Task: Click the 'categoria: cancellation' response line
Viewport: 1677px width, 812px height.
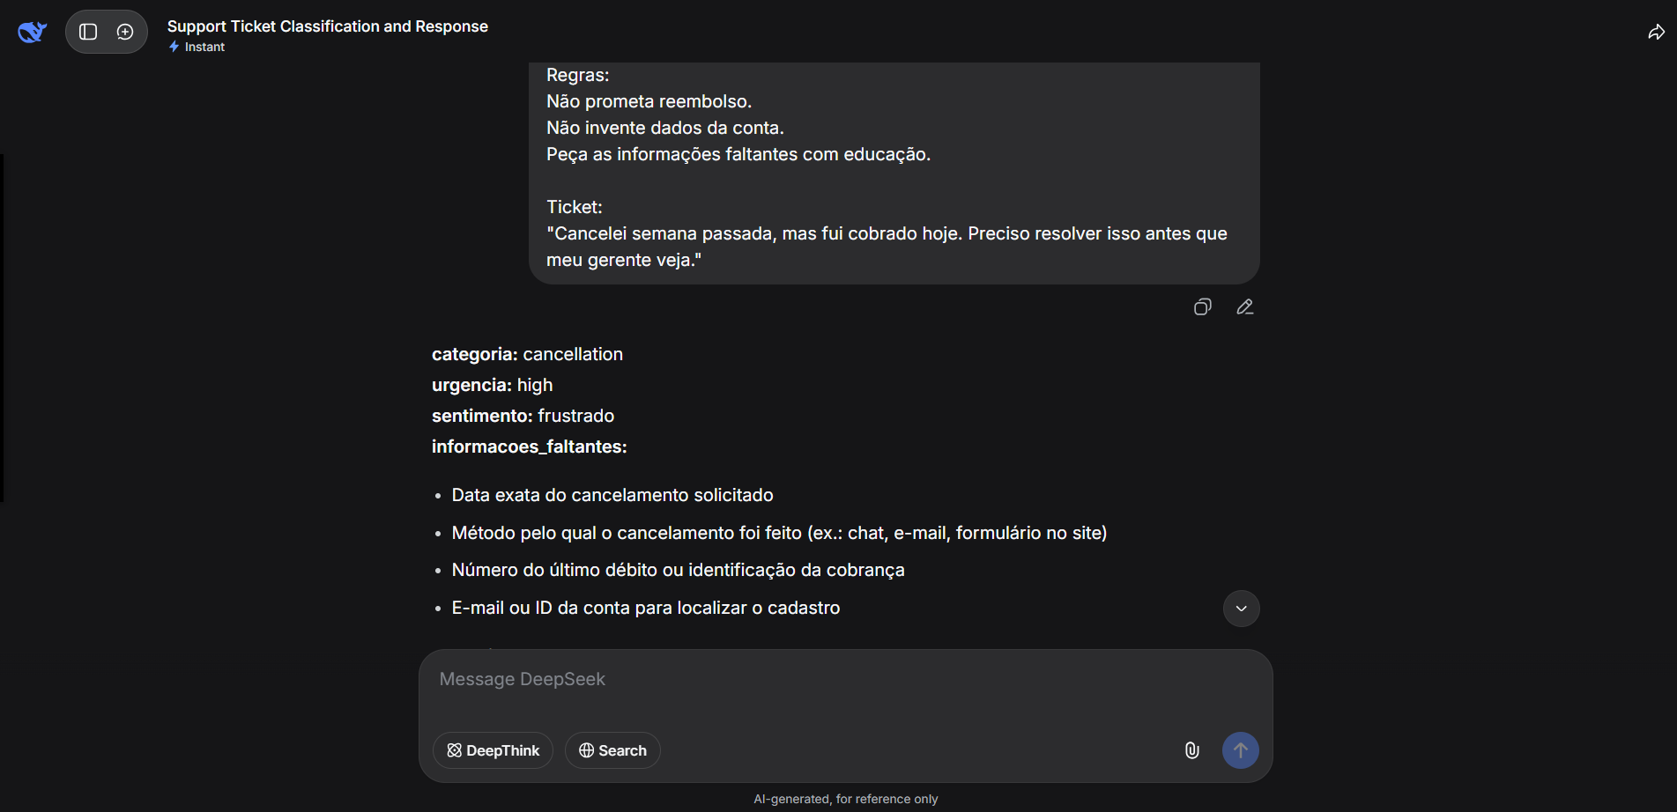Action: pyautogui.click(x=527, y=354)
